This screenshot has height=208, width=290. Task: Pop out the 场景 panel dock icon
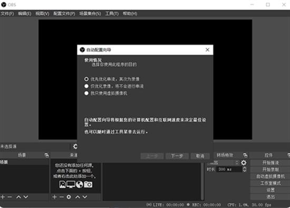click(x=46, y=155)
